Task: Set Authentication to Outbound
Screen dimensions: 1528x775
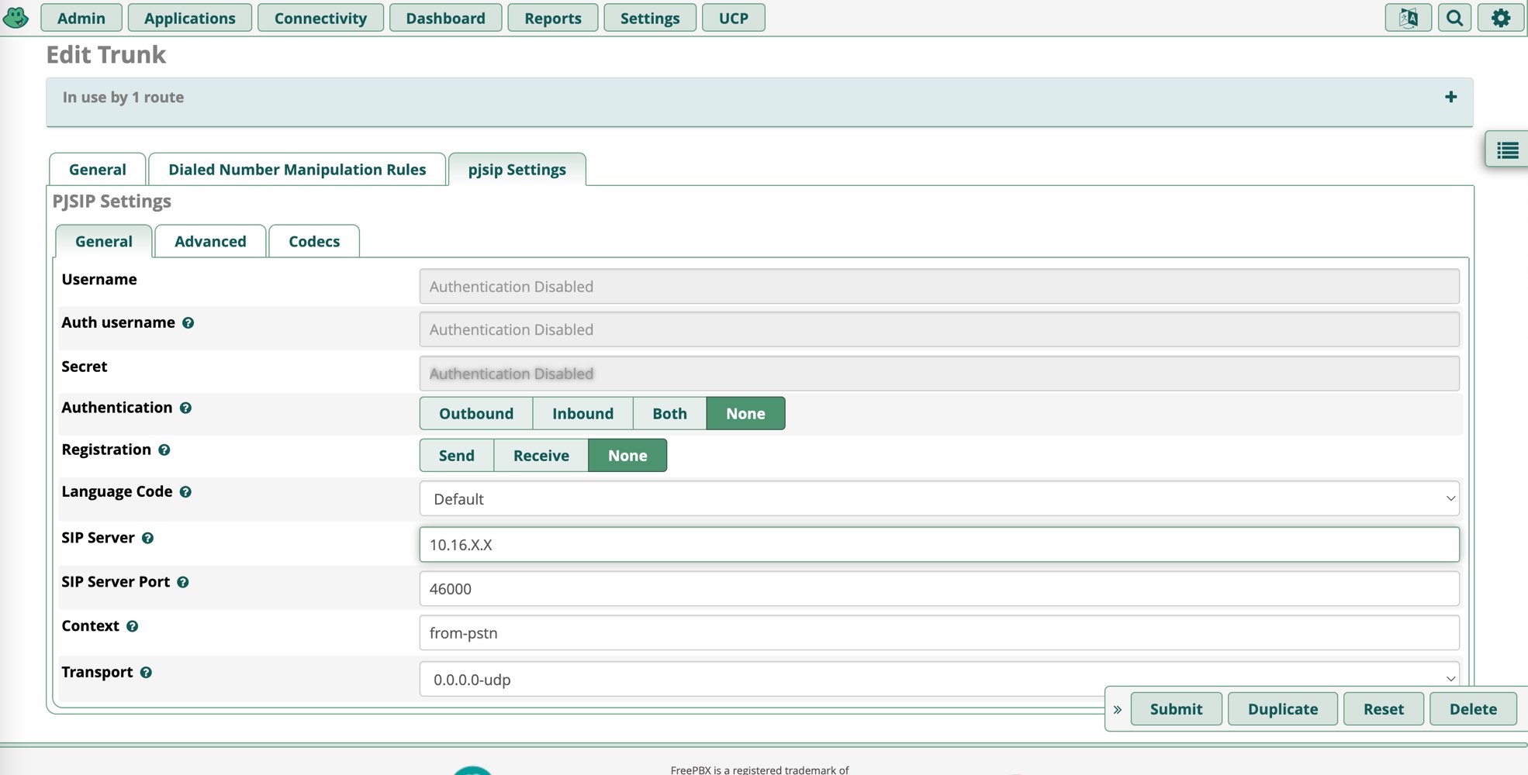Action: pyautogui.click(x=475, y=414)
